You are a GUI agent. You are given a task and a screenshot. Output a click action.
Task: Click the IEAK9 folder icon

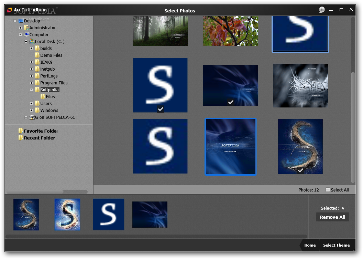37,62
